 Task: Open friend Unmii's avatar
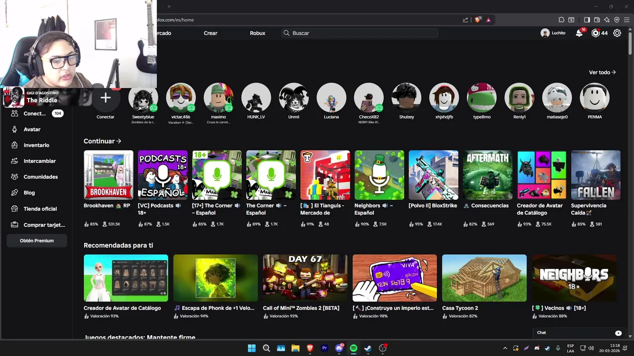(x=294, y=97)
